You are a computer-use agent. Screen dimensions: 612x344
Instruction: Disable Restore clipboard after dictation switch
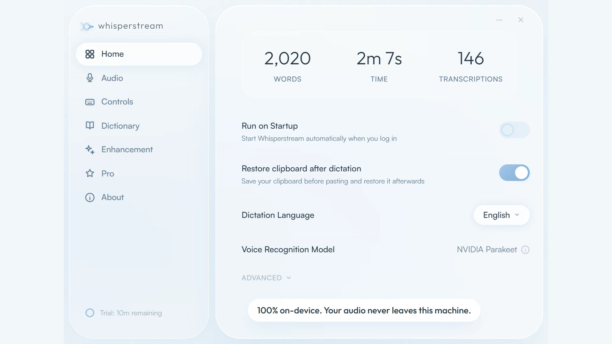coord(514,173)
